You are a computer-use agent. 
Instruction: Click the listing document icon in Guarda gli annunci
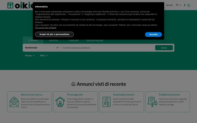pyautogui.click(x=106, y=102)
